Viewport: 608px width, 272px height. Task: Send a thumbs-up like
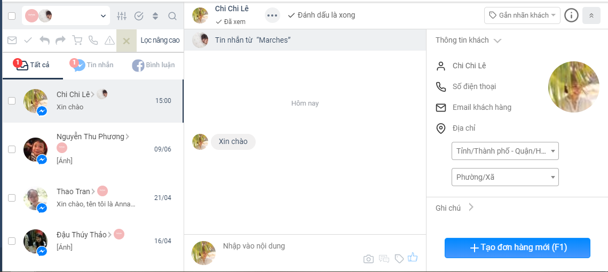click(413, 257)
